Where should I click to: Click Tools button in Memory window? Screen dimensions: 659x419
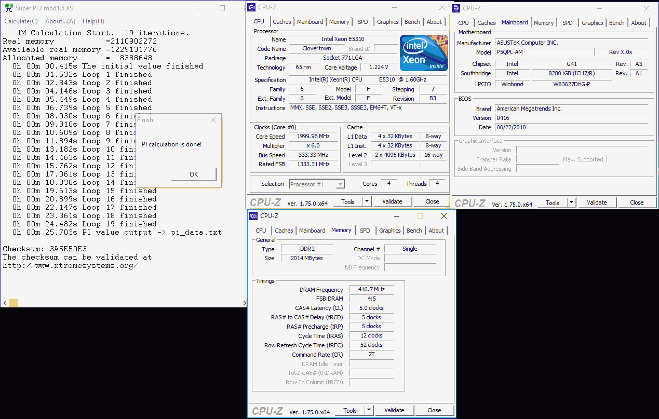[350, 410]
